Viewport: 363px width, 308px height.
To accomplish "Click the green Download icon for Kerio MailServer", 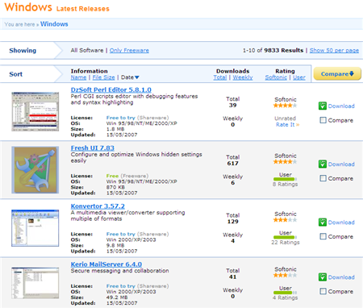I will point(323,277).
